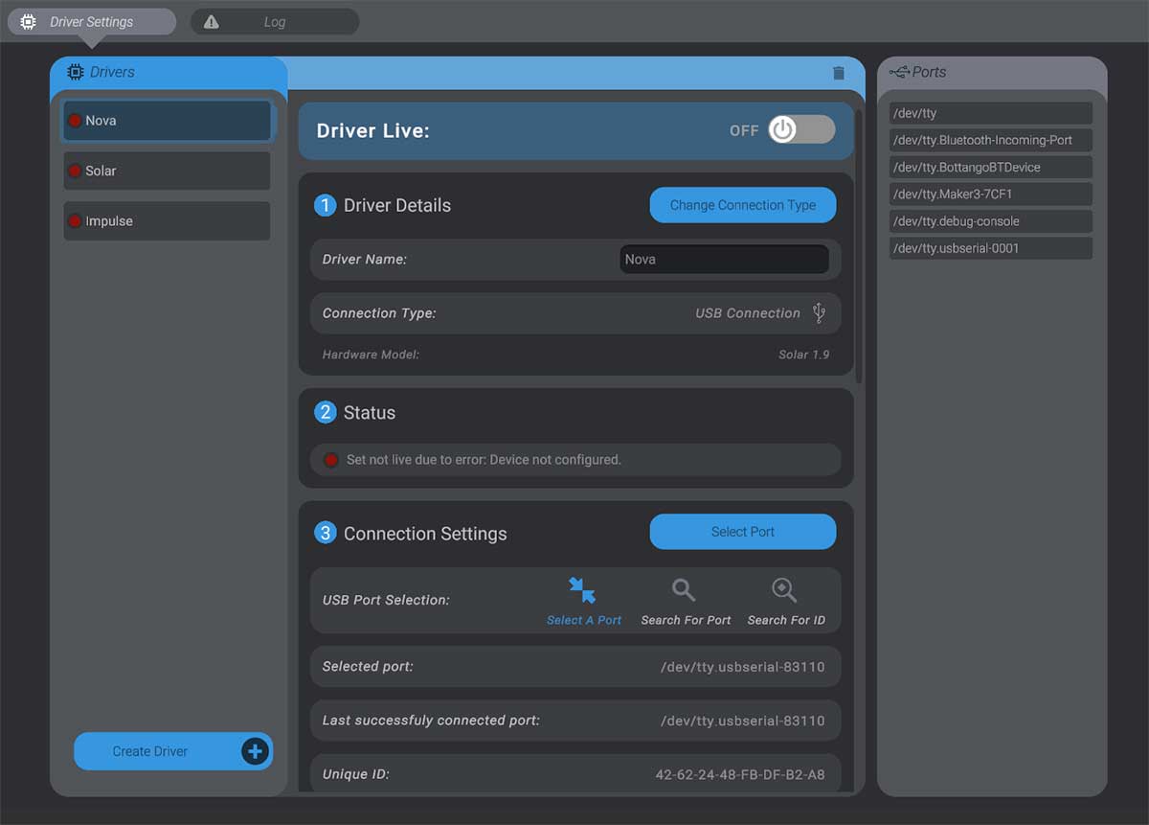Image resolution: width=1149 pixels, height=825 pixels.
Task: Select the Nova driver in list
Action: click(x=168, y=121)
